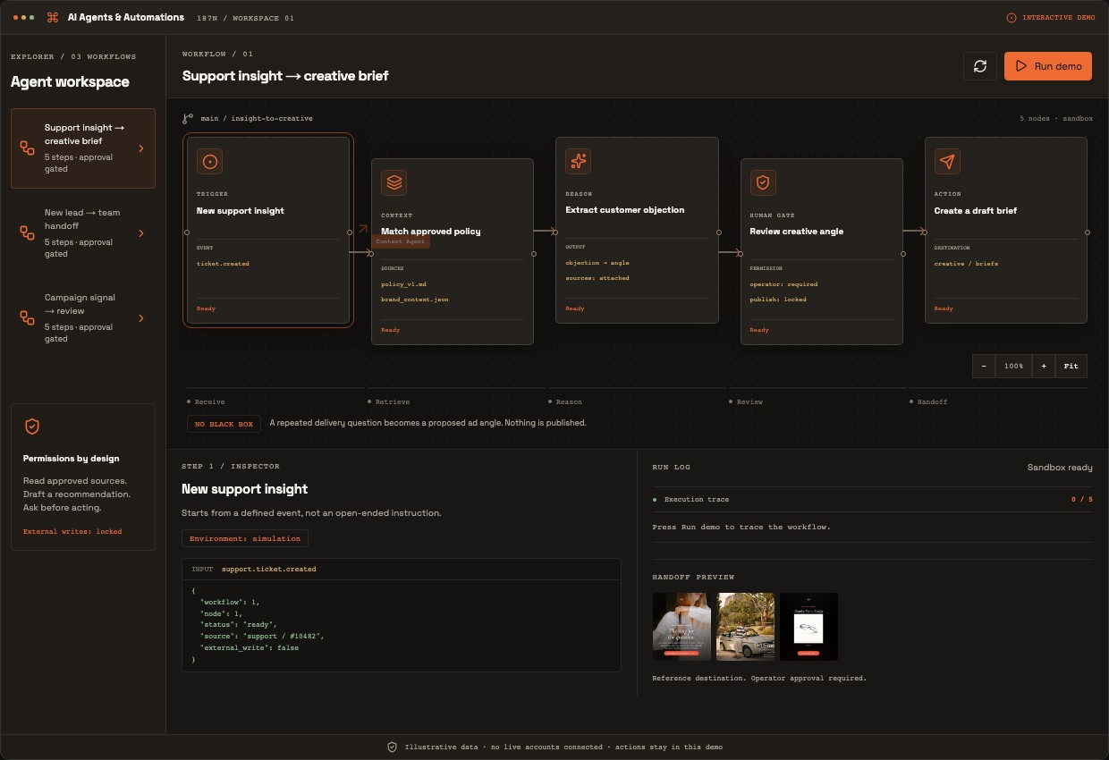Click the footer shield check icon
1109x760 pixels.
point(392,747)
